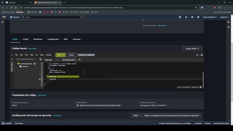Click the Deploy button
233x131 pixels.
tap(71, 55)
